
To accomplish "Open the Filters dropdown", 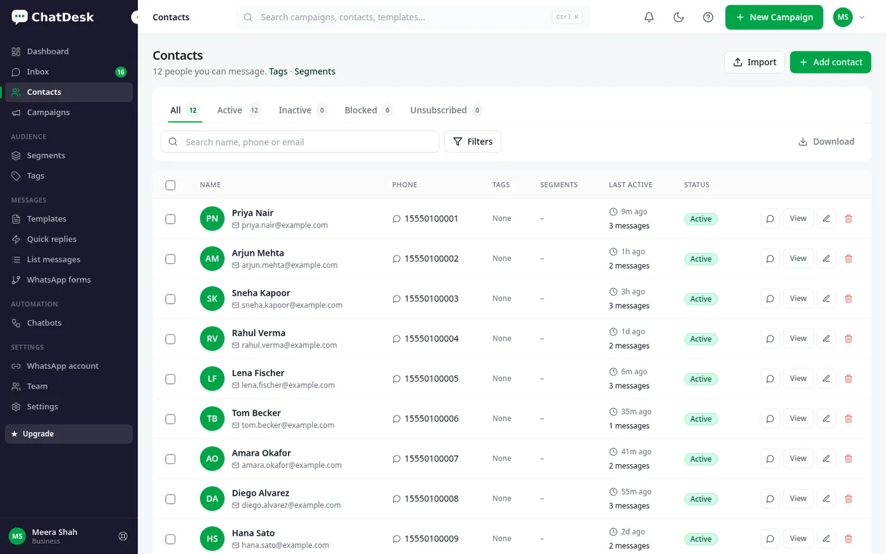I will [473, 142].
